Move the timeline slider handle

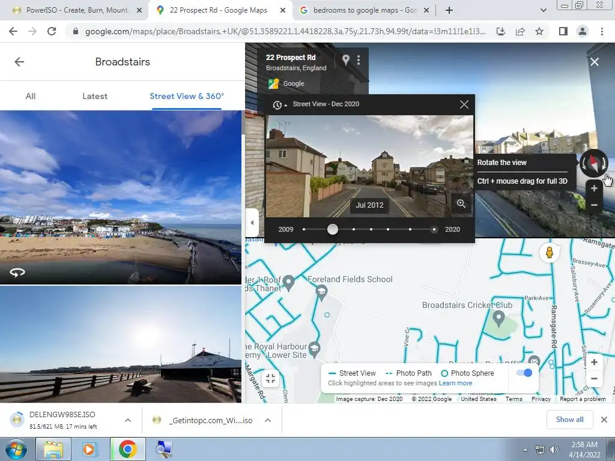coord(332,229)
